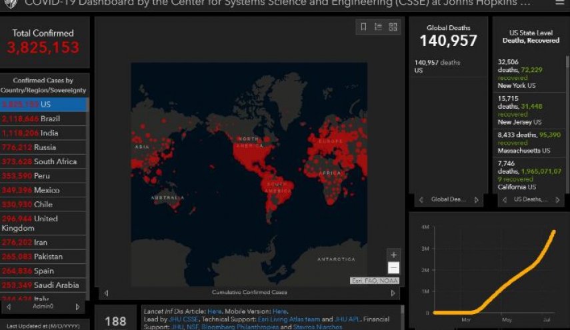Click the Esri Living Atlas team link

pos(289,319)
